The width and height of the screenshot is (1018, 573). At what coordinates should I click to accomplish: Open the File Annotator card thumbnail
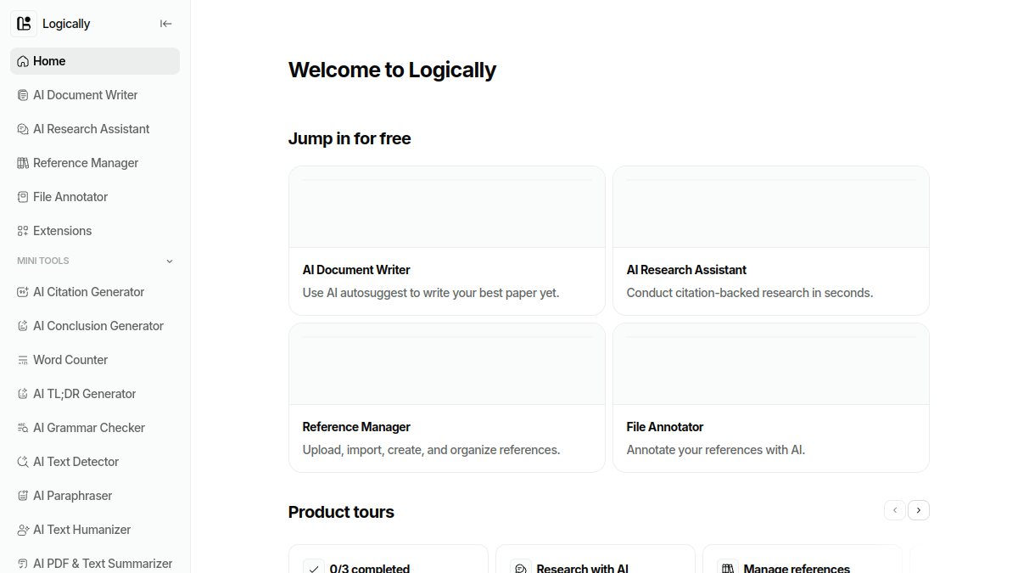coord(771,364)
